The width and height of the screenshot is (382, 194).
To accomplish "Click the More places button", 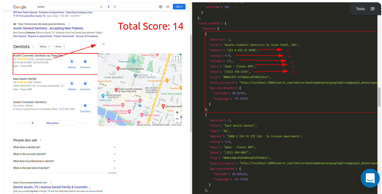I will pyautogui.click(x=52, y=123).
